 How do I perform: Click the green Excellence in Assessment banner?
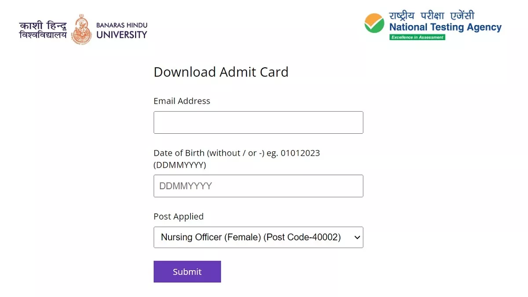click(x=417, y=37)
